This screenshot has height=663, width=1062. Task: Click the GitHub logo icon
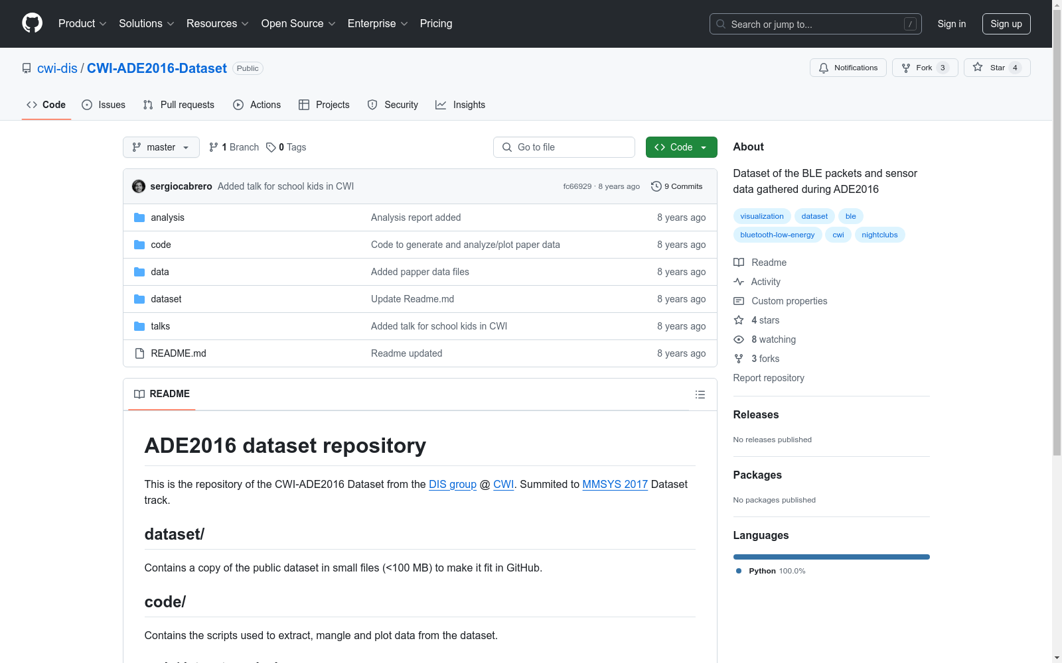tap(32, 23)
